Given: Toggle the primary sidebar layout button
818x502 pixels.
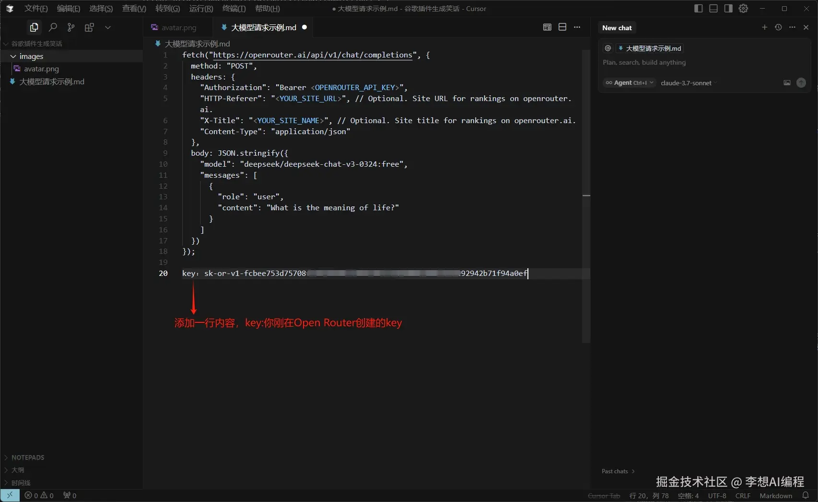Looking at the screenshot, I should click(699, 9).
